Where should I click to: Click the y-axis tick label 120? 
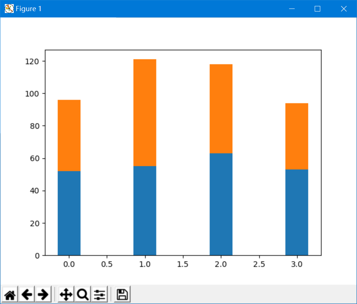[32, 62]
